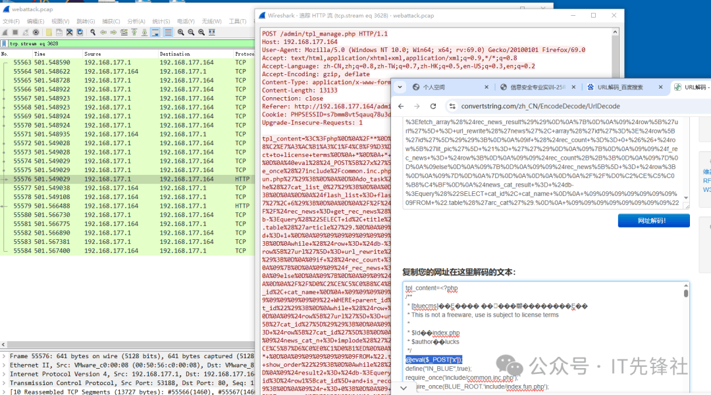Click the display filter bookmark icon
This screenshot has height=395, width=711.
click(x=5, y=43)
